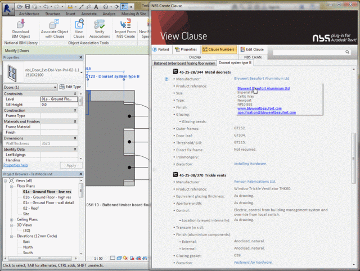Image resolution: width=360 pixels, height=271 pixels.
Task: Click the www.blyweertbeaufort.com link
Action: (x=259, y=109)
